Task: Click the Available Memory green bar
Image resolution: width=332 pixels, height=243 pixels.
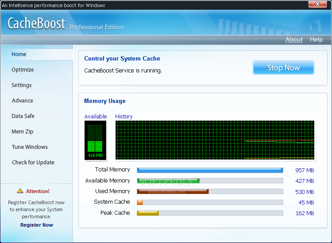Action: click(x=168, y=181)
